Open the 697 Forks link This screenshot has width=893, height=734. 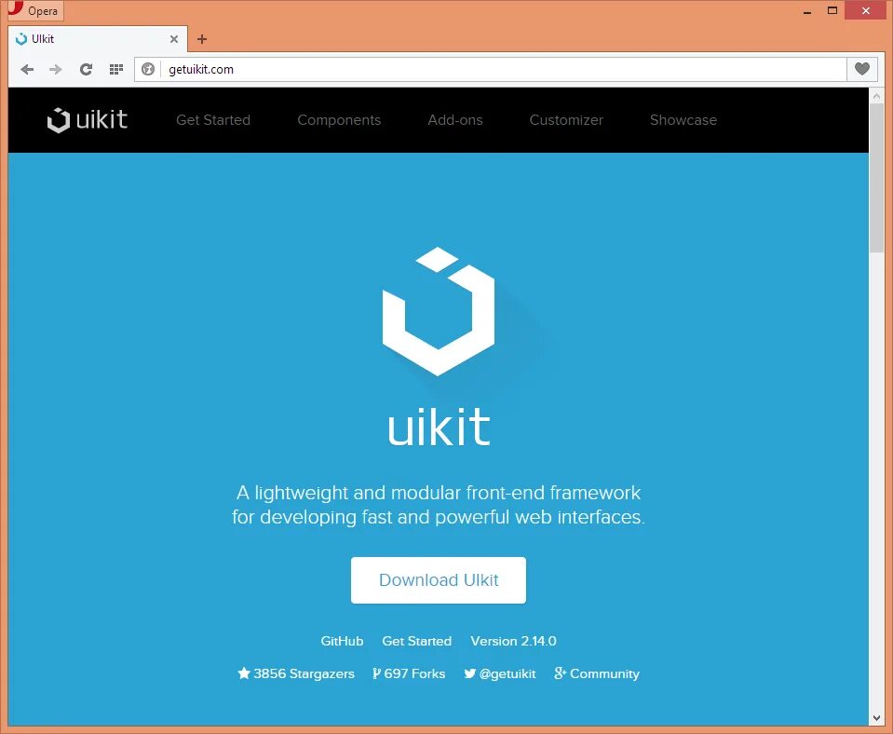(409, 673)
